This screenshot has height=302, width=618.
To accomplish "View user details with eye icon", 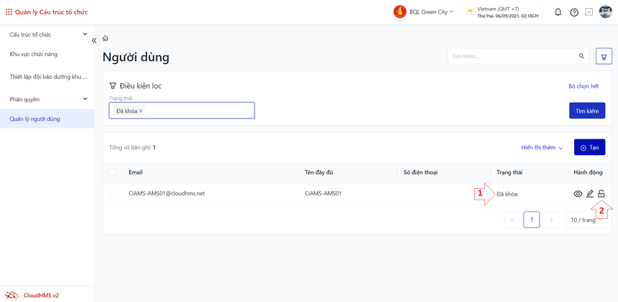I will (577, 194).
